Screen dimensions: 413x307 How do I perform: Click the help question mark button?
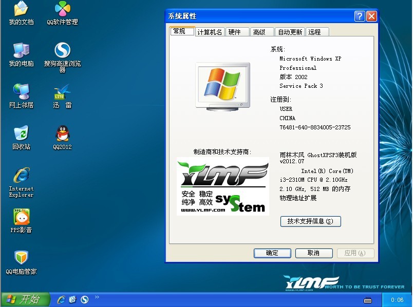(360, 16)
